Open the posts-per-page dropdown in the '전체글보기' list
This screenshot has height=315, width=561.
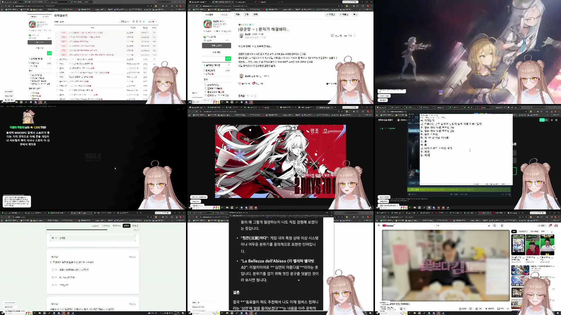[x=153, y=22]
